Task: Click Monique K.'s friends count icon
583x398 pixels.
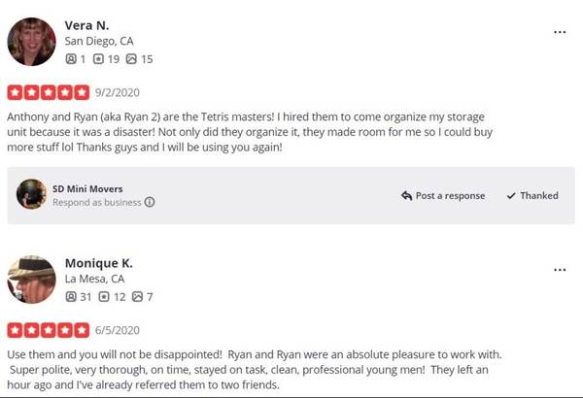Action: 71,296
